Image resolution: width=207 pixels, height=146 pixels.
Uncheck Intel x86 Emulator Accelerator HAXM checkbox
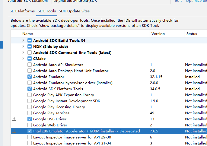pyautogui.click(x=30, y=131)
